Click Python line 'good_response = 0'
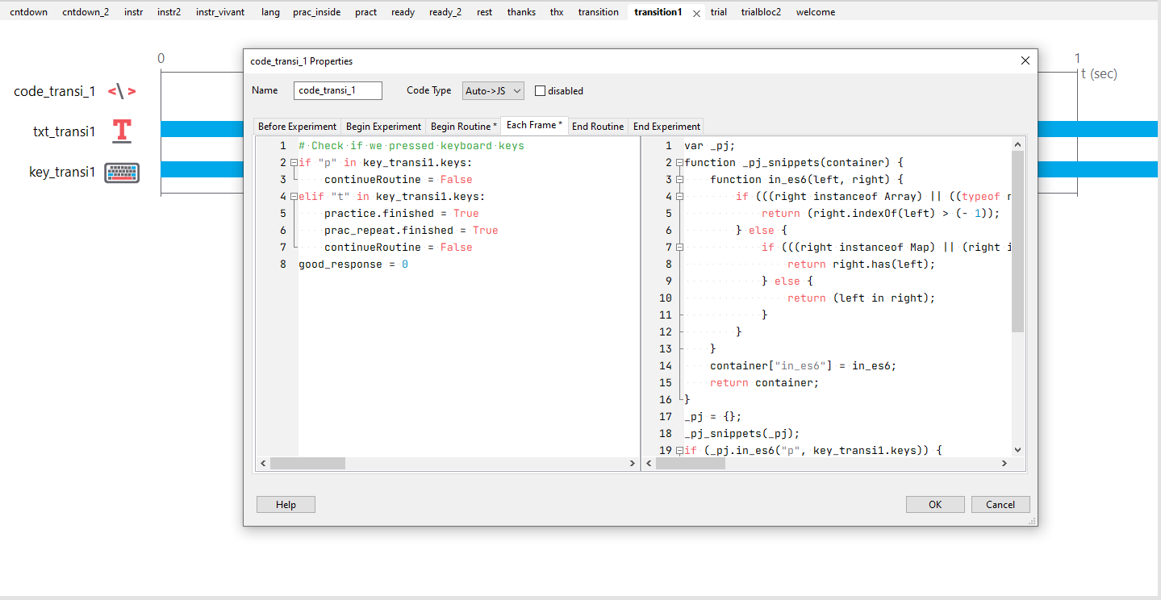This screenshot has width=1161, height=600. 353,265
